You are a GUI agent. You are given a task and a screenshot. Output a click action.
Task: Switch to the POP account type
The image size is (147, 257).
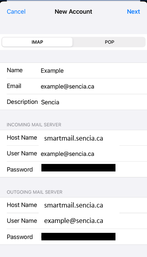pyautogui.click(x=109, y=42)
